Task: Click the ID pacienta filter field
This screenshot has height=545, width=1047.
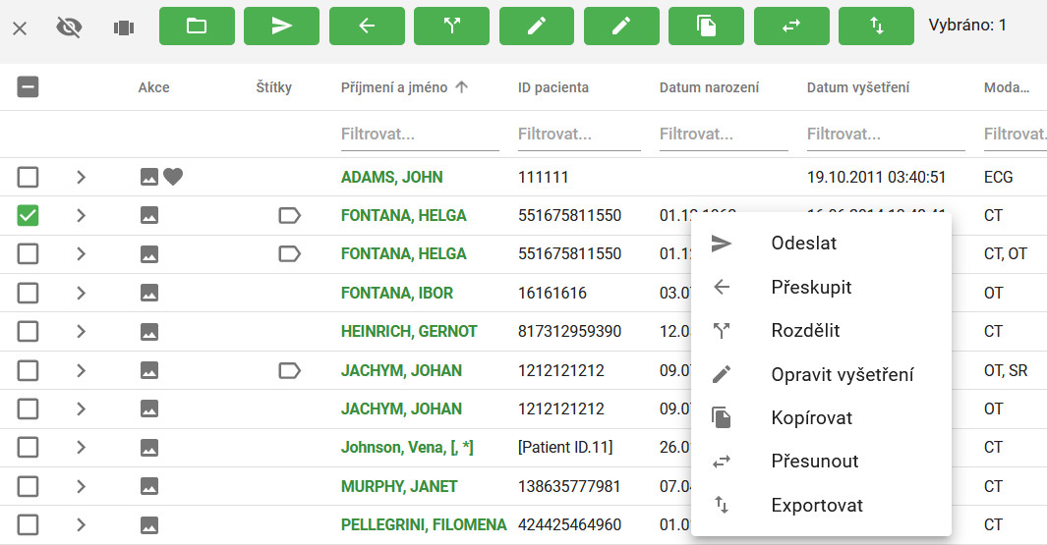Action: point(580,135)
